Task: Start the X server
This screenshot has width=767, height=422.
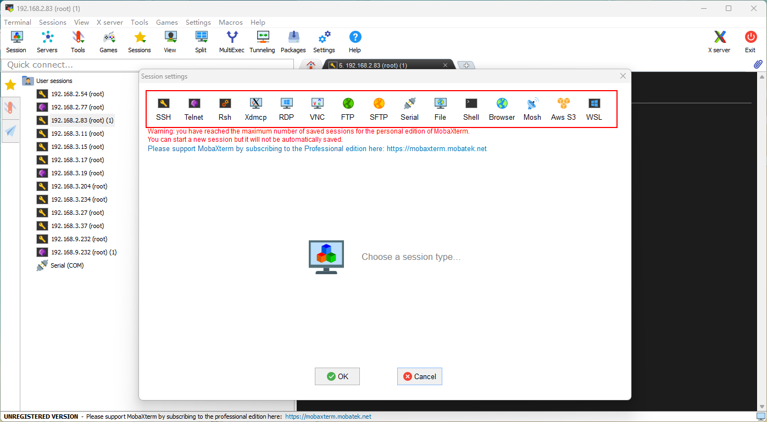Action: (719, 42)
